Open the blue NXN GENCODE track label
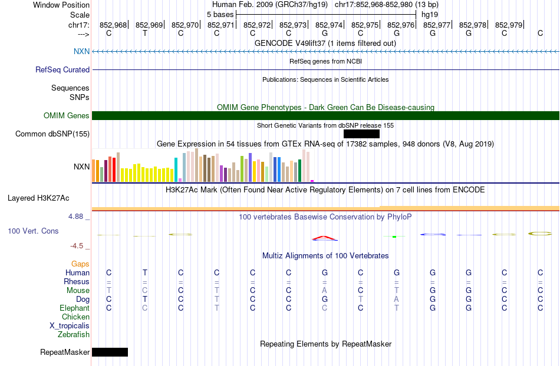Image resolution: width=560 pixels, height=366 pixels. click(81, 51)
